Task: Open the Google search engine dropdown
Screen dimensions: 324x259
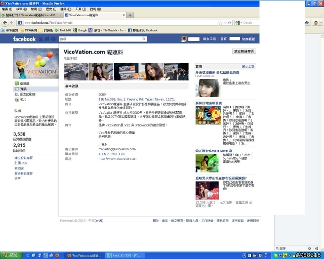Action: click(238, 23)
